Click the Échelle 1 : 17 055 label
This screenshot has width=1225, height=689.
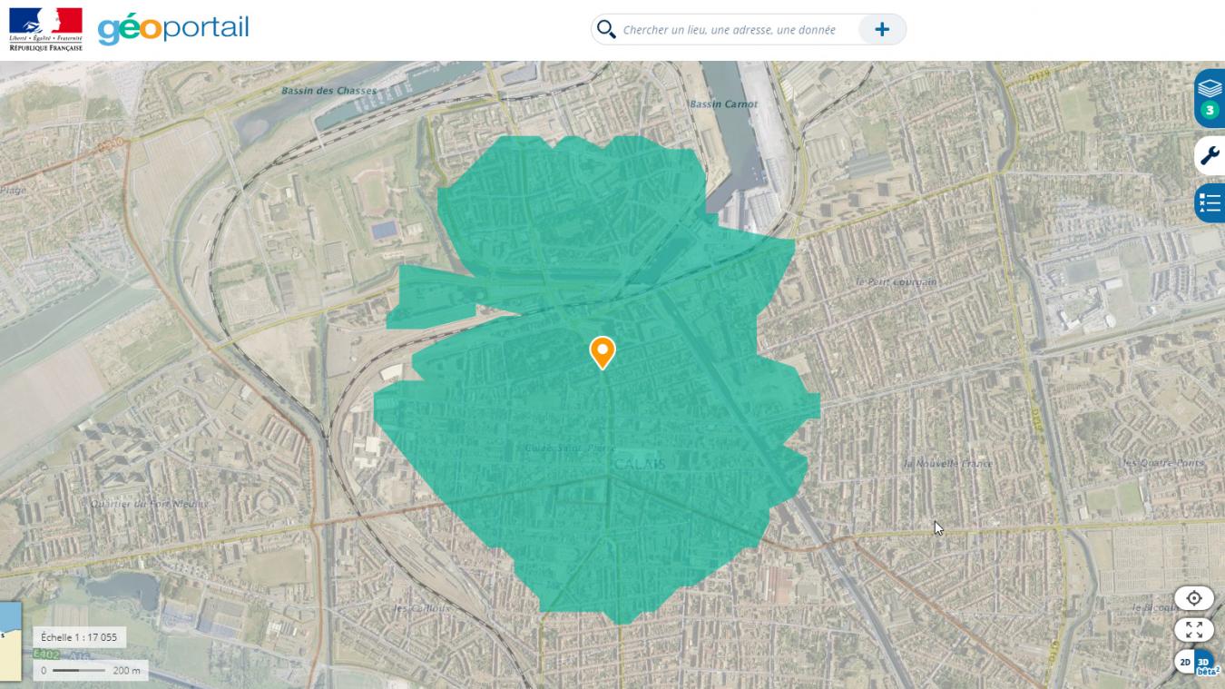click(79, 637)
